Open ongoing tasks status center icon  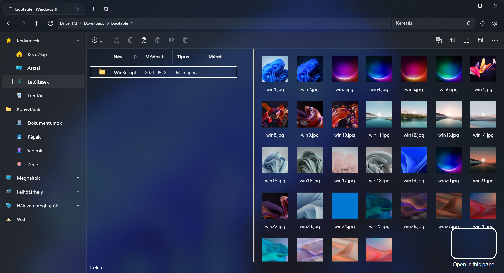click(482, 23)
